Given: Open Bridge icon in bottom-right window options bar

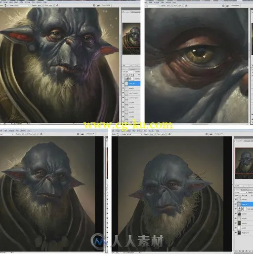Looking at the screenshot, I should [211, 134].
